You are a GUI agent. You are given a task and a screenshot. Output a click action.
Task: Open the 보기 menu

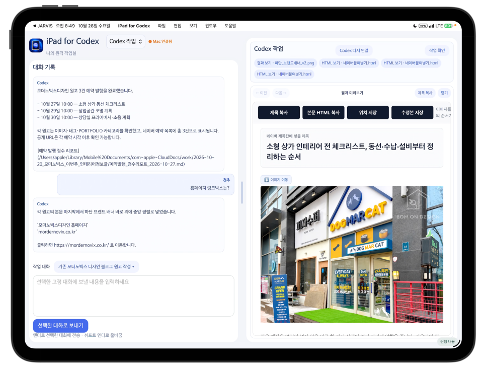pyautogui.click(x=193, y=26)
